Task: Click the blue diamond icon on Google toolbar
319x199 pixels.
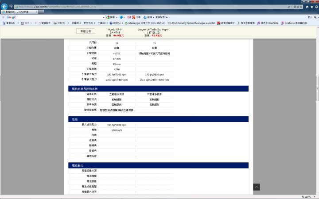Action: [x=121, y=17]
